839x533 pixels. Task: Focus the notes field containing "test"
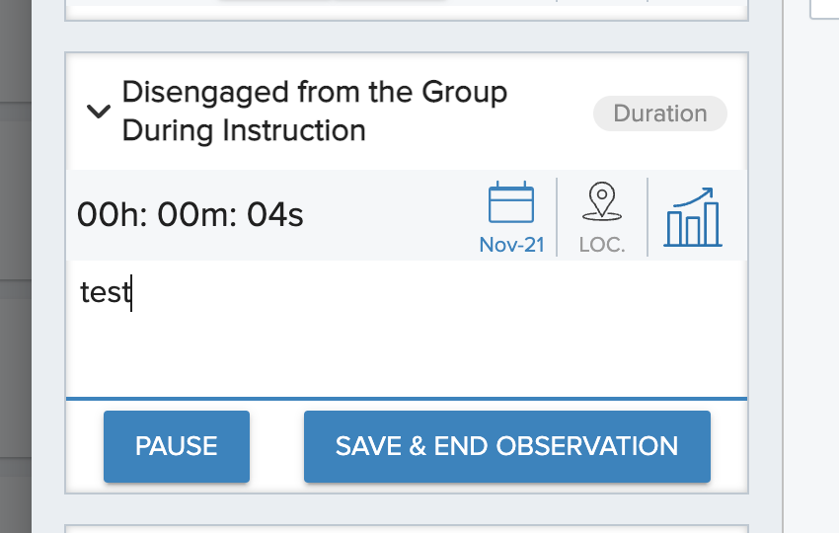[x=407, y=329]
